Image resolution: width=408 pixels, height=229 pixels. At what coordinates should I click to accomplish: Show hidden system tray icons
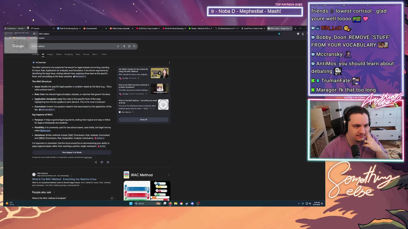(299, 204)
